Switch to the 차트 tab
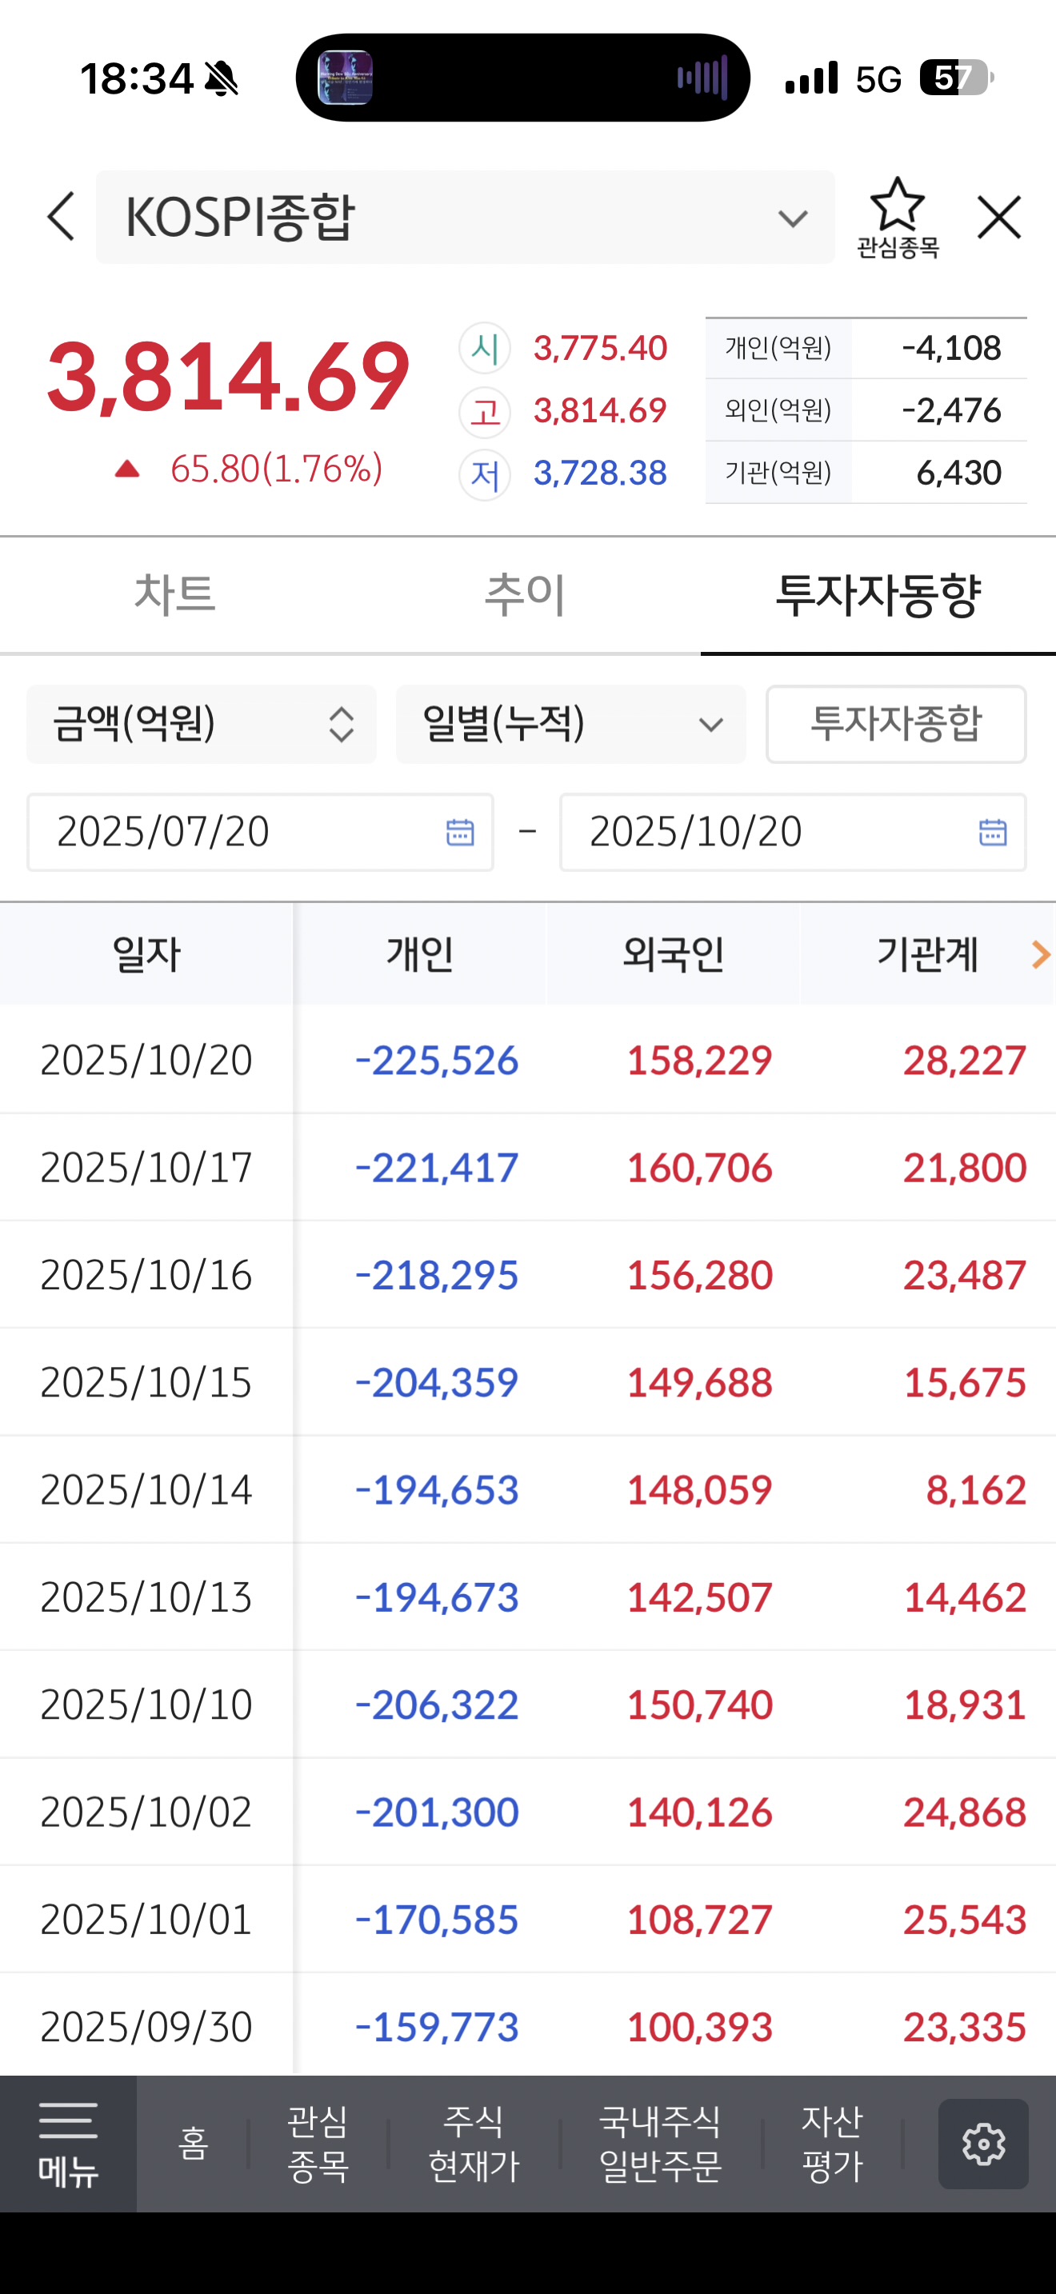 [174, 595]
